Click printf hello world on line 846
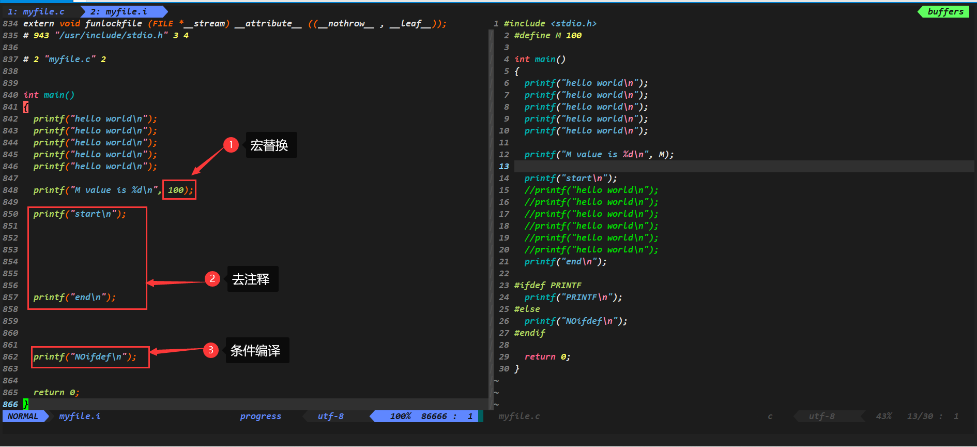This screenshot has height=447, width=977. [x=95, y=167]
